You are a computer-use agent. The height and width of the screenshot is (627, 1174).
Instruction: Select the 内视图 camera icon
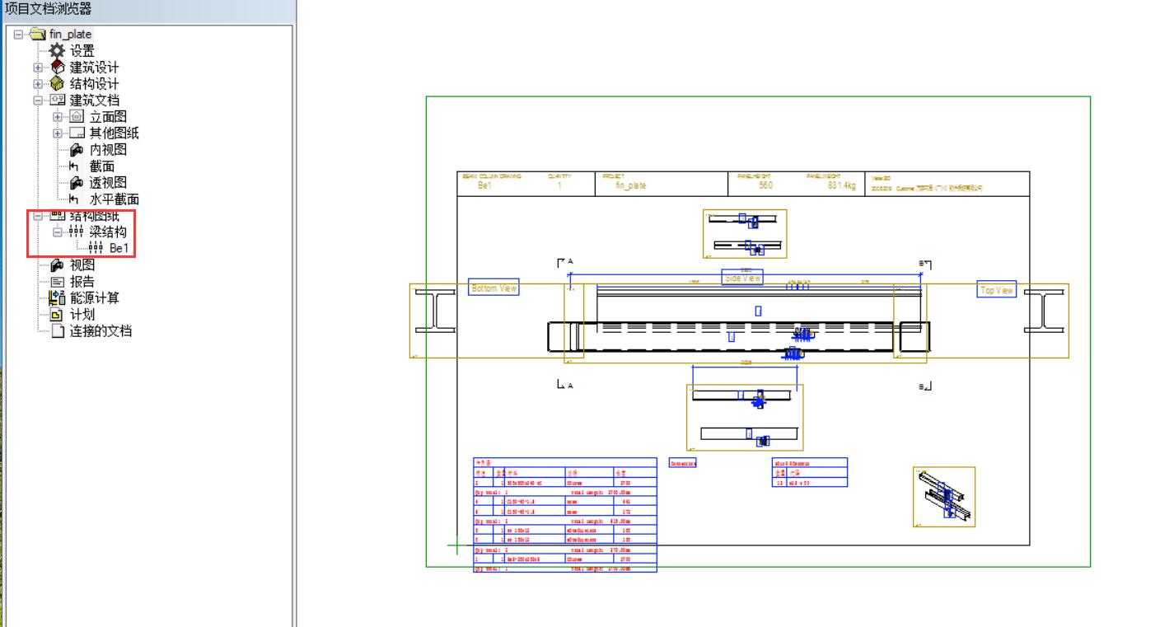coord(77,150)
